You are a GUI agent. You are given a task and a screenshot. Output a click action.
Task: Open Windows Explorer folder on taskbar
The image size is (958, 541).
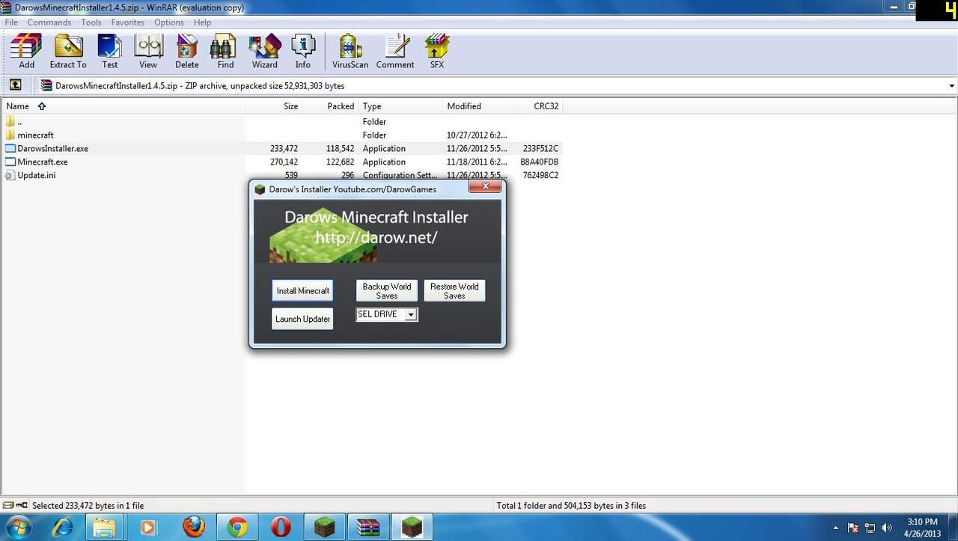tap(104, 528)
